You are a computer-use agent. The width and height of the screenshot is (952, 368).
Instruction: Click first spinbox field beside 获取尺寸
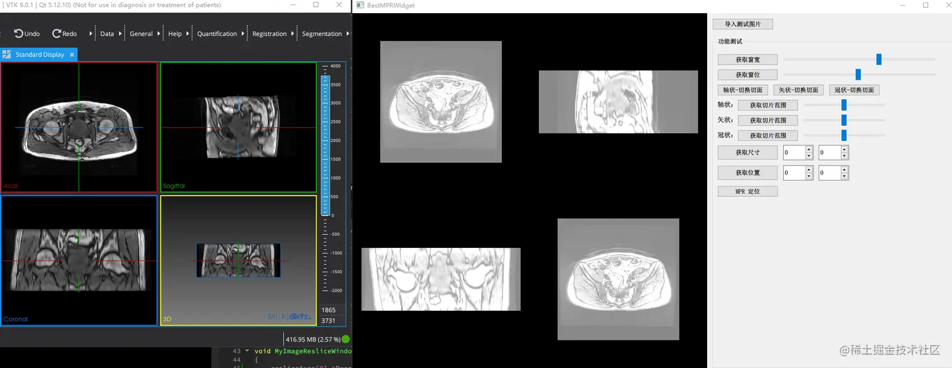tap(794, 152)
